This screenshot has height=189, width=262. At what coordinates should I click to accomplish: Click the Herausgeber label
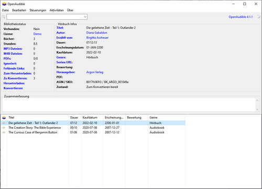(x=65, y=72)
